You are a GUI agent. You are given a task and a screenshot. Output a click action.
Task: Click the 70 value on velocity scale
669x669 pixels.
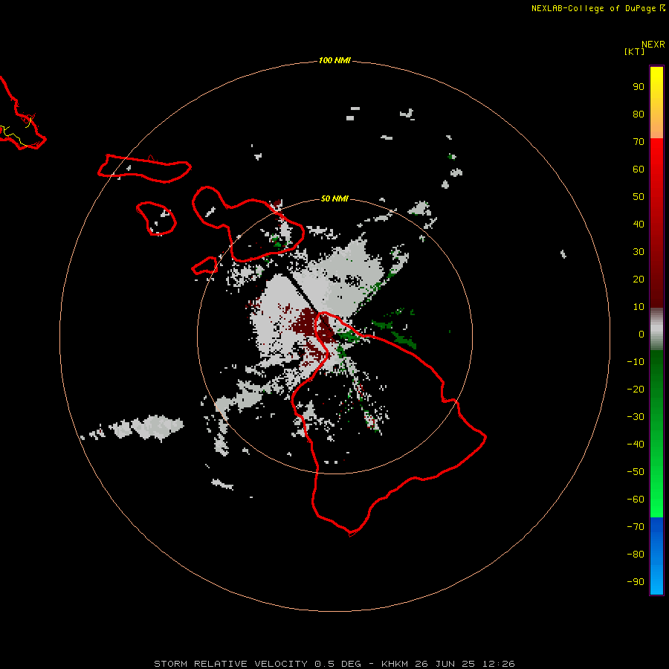pos(639,142)
